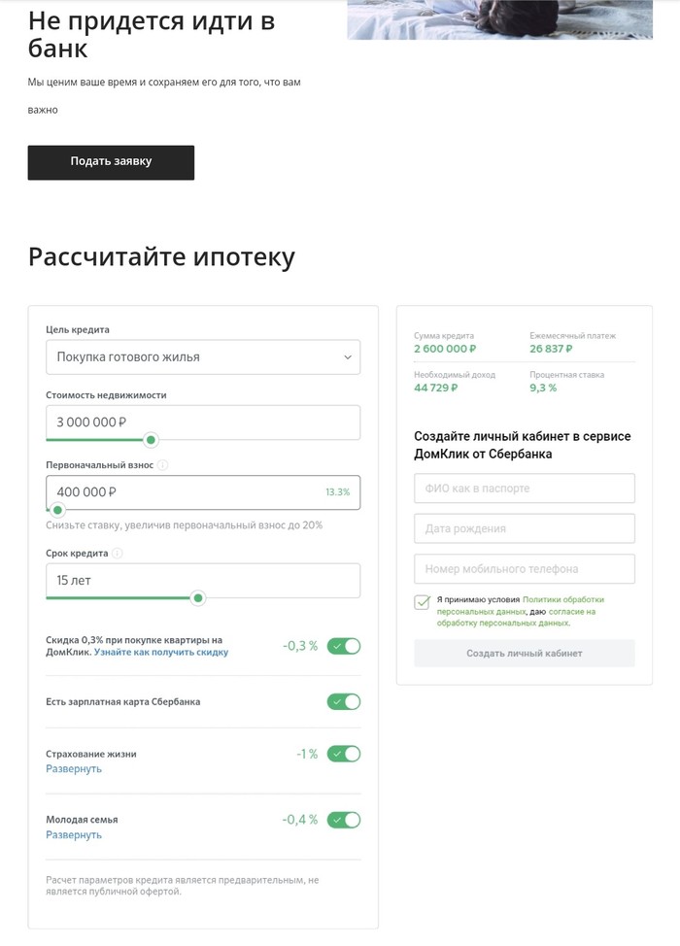Image resolution: width=680 pixels, height=946 pixels.
Task: Switch off Молодая семья toggle
Action: pyautogui.click(x=344, y=820)
